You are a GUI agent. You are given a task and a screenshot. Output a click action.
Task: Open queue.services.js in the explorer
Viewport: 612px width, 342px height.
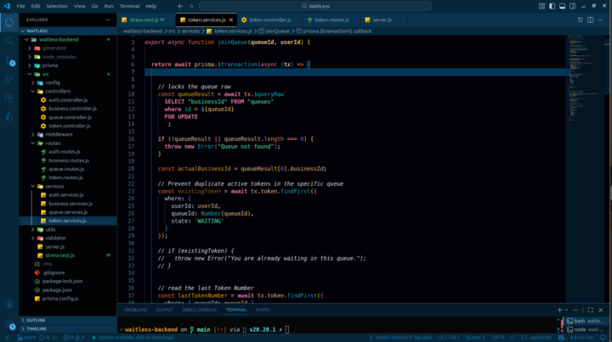point(68,212)
